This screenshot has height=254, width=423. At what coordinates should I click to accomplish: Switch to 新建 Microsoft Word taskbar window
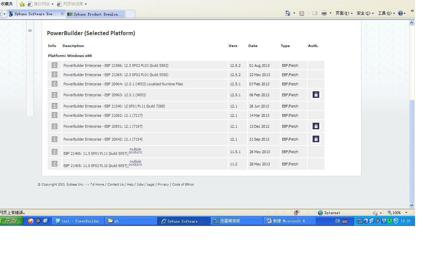(x=289, y=221)
